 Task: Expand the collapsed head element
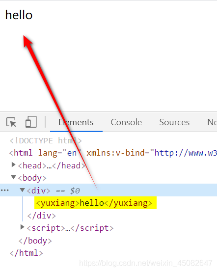13,164
